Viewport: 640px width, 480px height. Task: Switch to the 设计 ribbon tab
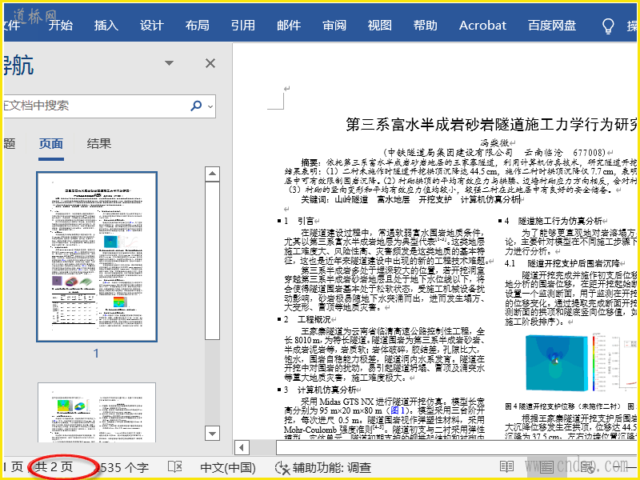pos(152,26)
